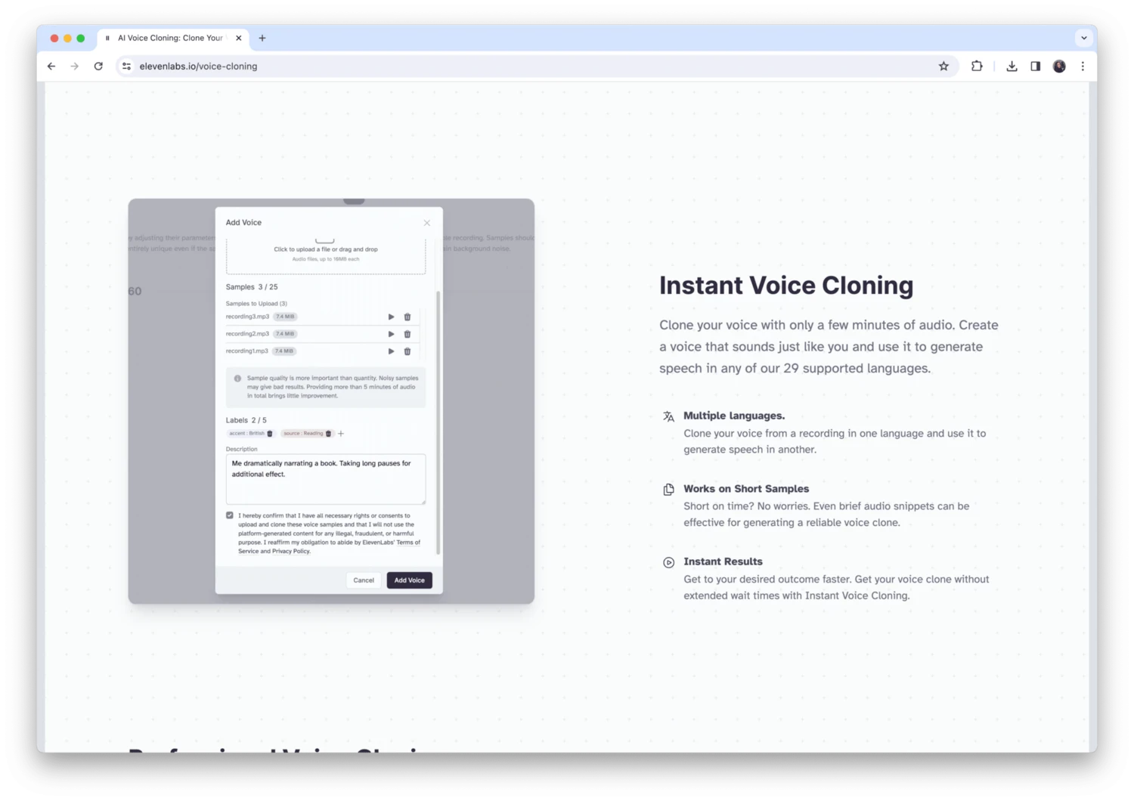
Task: Bookmark this page with the star icon
Action: [943, 66]
